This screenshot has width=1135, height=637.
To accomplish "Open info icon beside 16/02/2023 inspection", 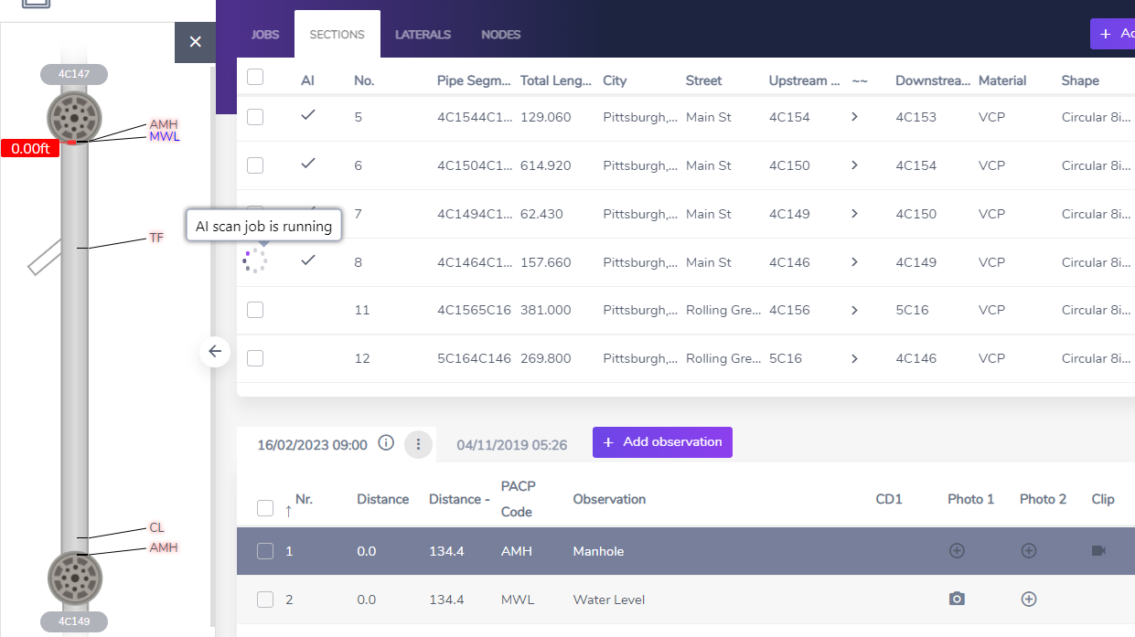I will pyautogui.click(x=386, y=443).
